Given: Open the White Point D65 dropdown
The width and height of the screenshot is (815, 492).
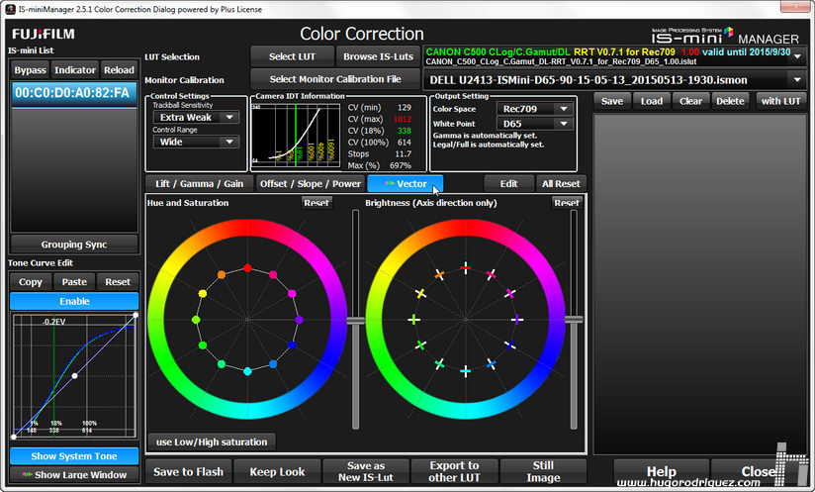Looking at the screenshot, I should click(535, 124).
